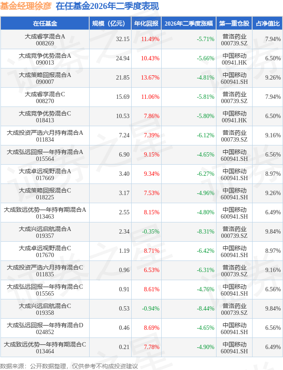Select fund 大成兴远启航混合A 019357
The width and height of the screenshot is (283, 370).
45,232
